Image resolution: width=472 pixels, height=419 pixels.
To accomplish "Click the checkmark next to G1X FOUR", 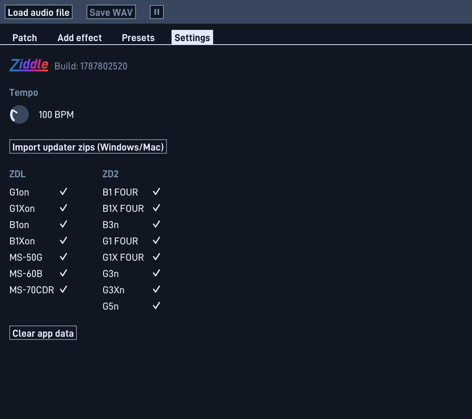I will (156, 257).
